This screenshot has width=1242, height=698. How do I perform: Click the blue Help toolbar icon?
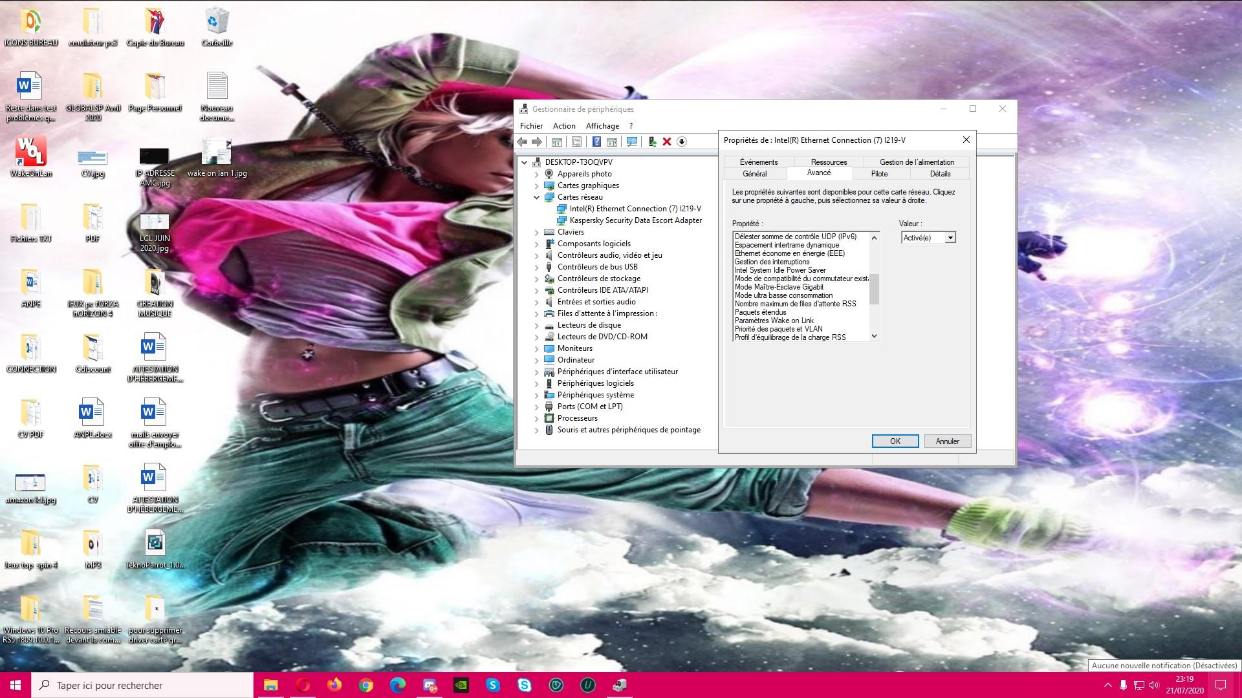(x=596, y=142)
